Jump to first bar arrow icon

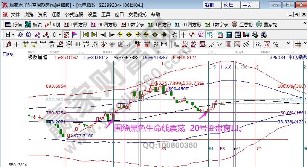point(85,35)
